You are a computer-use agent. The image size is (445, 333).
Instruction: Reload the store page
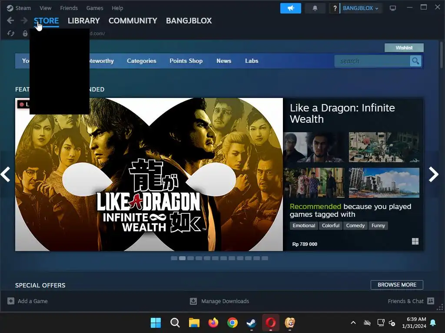click(x=11, y=33)
